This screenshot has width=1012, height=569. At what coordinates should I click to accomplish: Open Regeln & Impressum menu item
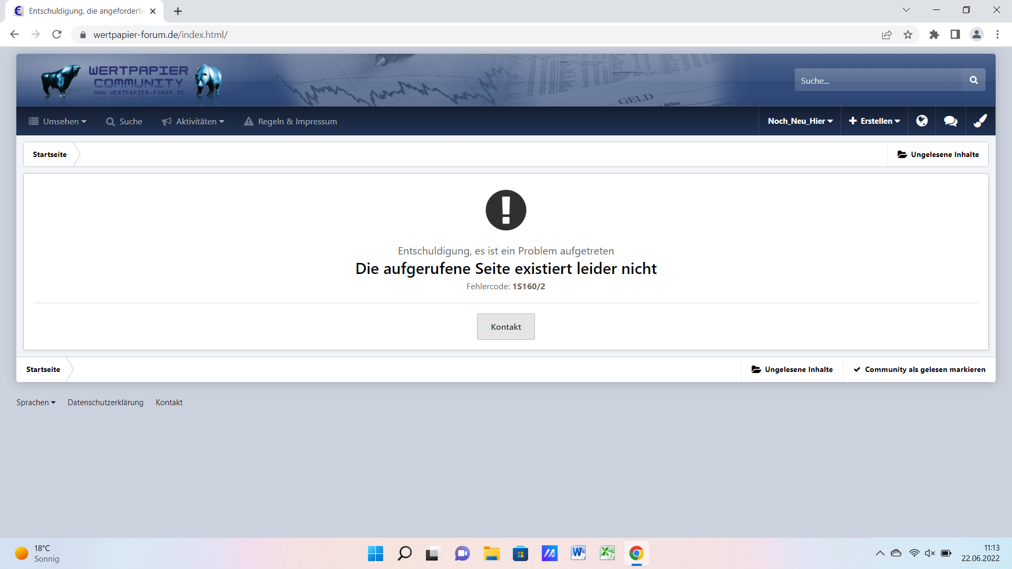290,121
